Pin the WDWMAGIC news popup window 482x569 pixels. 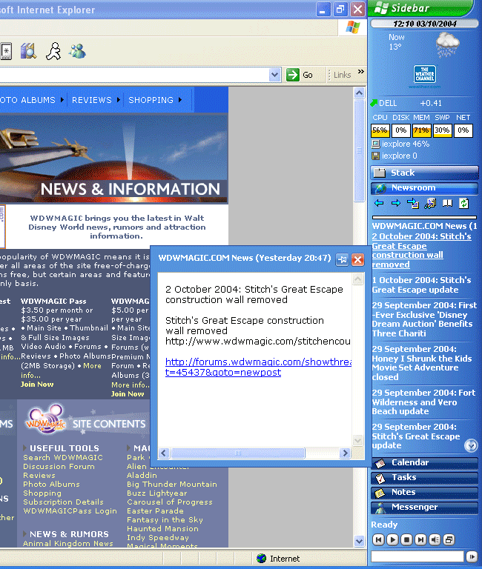pyautogui.click(x=342, y=259)
